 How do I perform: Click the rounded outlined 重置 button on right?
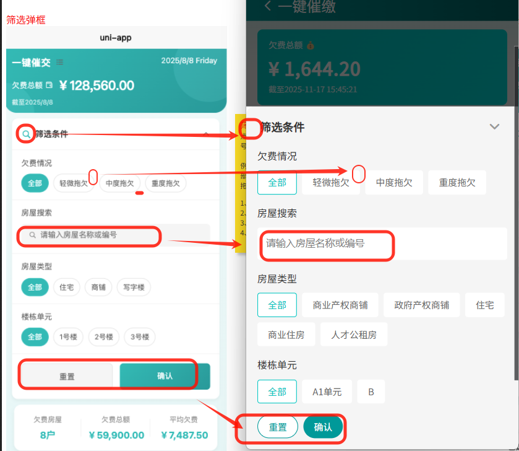click(278, 427)
